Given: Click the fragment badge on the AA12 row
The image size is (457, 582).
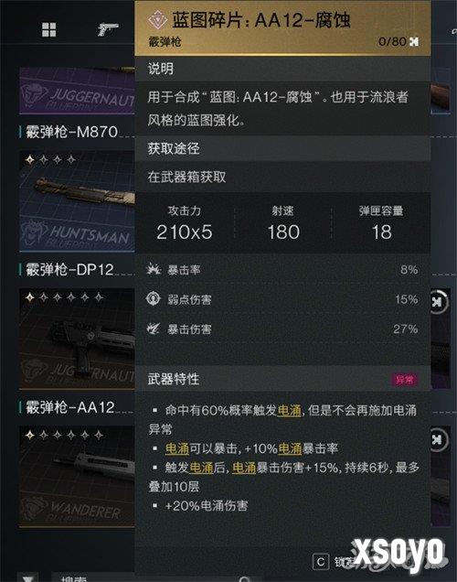Looking at the screenshot, I should [438, 440].
